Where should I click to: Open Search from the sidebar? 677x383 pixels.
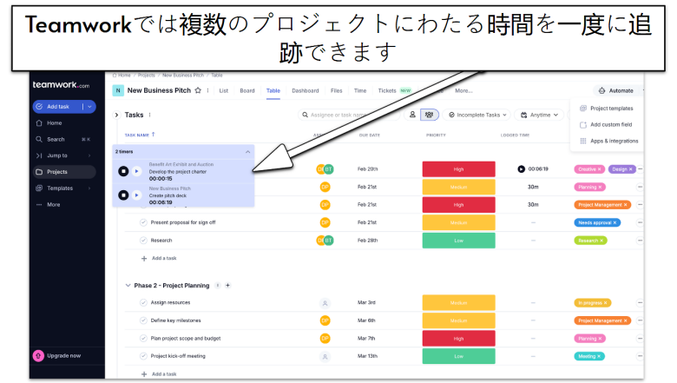pos(56,139)
